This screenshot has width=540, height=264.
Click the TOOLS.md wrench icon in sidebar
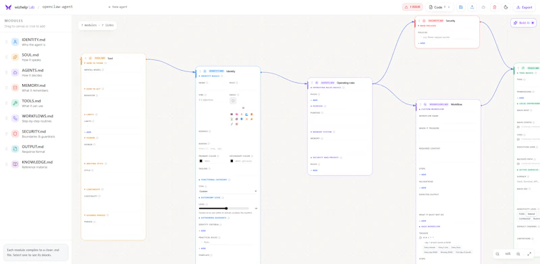point(15,103)
